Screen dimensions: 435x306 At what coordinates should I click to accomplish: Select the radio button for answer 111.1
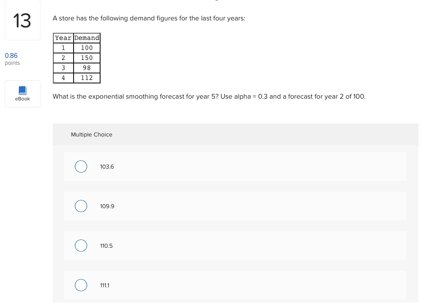(81, 285)
